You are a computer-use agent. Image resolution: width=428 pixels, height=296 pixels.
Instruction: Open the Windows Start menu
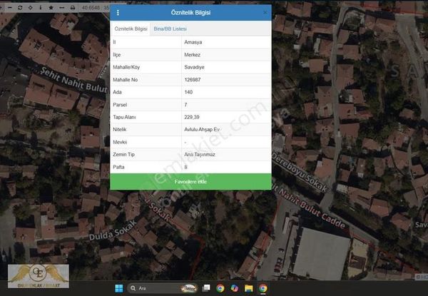pyautogui.click(x=118, y=288)
